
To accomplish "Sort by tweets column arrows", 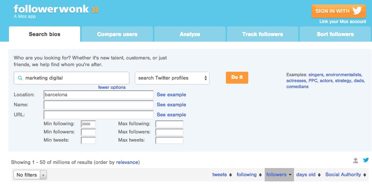I will 230,175.
